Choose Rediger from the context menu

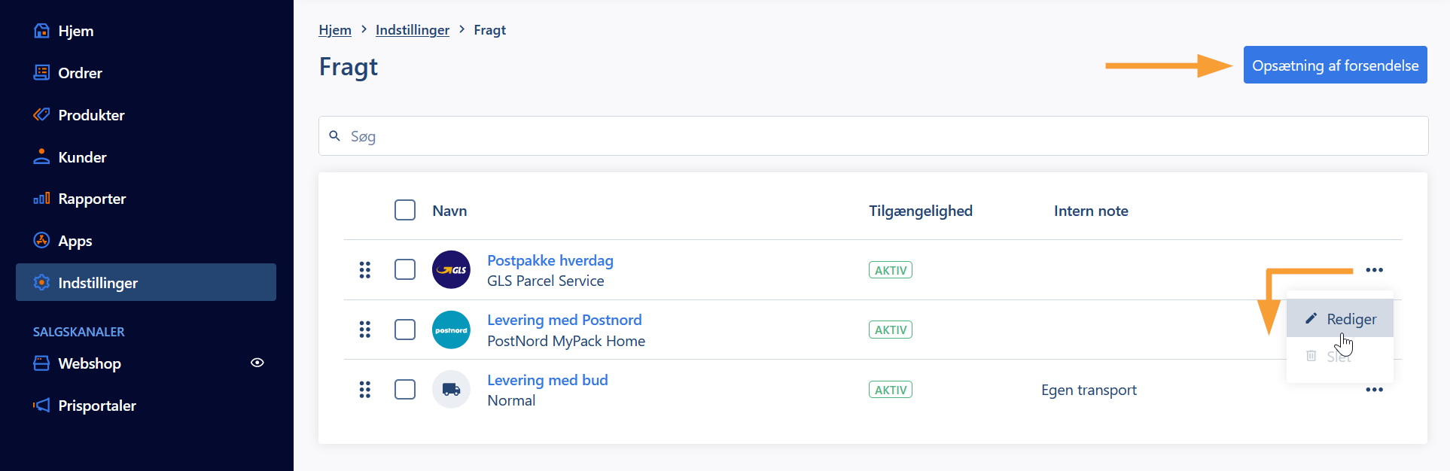(x=1340, y=319)
